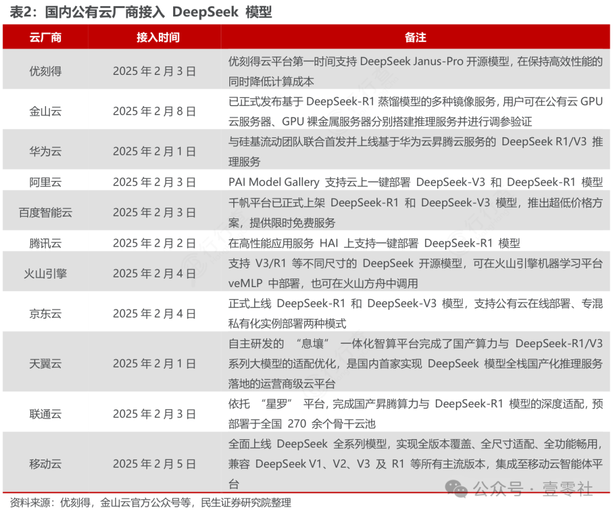613x514 pixels.
Task: Select the date 2025年2月3日 in the 阿里云 row
Action: tap(154, 182)
